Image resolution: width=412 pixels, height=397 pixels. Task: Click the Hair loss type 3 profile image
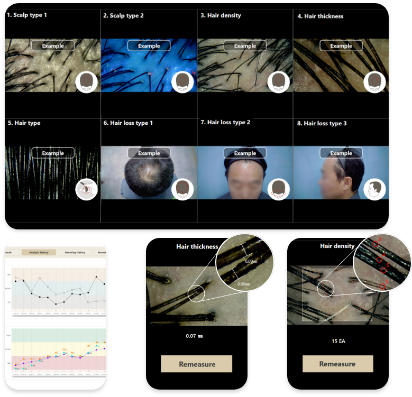pyautogui.click(x=341, y=172)
